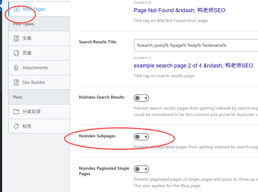Click the 标签 tag icon

click(x=17, y=126)
